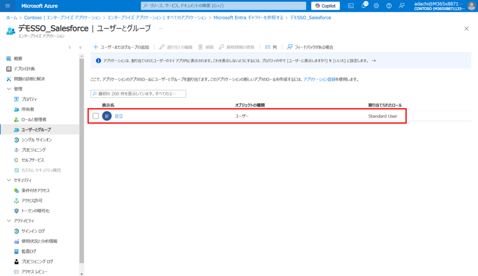Open 条件付きアクセス in the sidebar

point(32,190)
